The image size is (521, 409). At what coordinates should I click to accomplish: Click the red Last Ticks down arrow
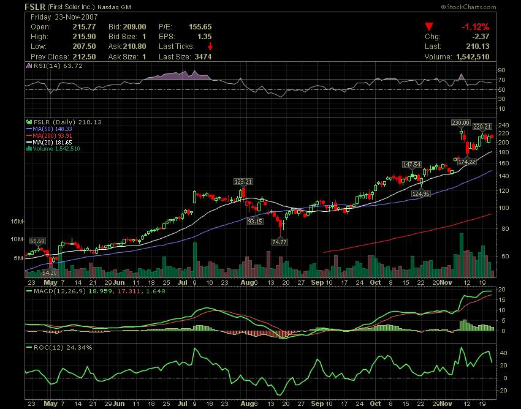click(210, 46)
